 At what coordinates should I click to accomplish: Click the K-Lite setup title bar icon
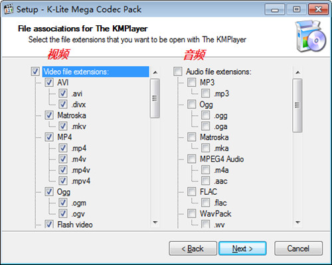(9, 9)
